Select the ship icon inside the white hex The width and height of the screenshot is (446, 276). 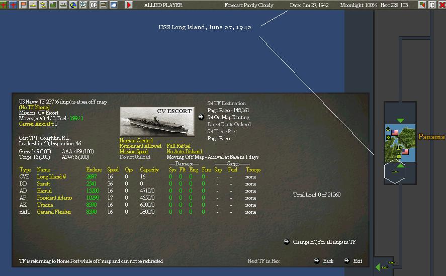(x=395, y=172)
